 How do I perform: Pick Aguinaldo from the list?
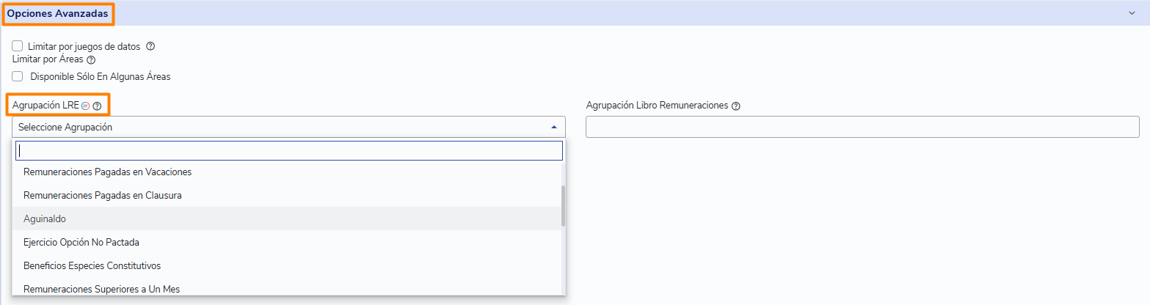(x=45, y=218)
